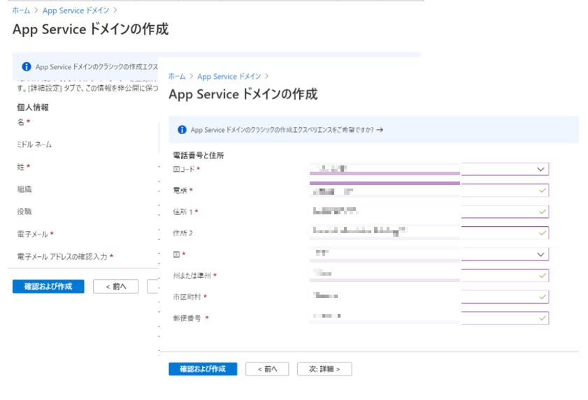Image resolution: width=588 pixels, height=400 pixels.
Task: Click the 州または準州 state field
Action: point(429,275)
